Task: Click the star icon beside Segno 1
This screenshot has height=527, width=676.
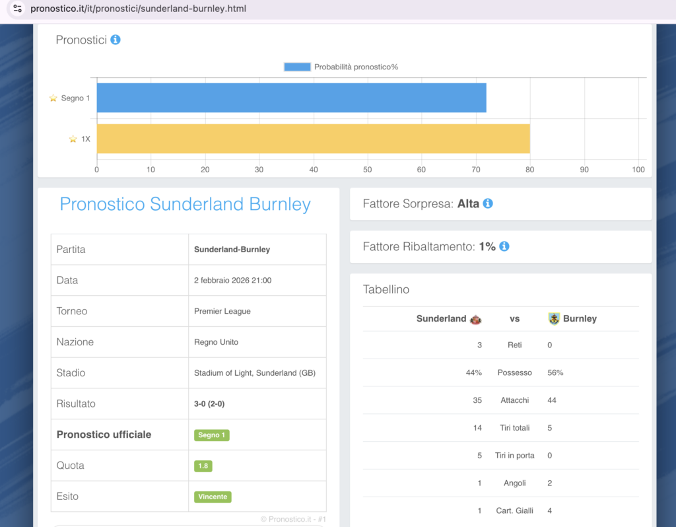Action: coord(53,98)
